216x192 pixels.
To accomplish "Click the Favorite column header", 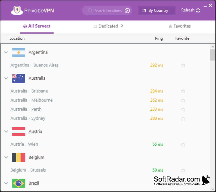I will (182, 38).
